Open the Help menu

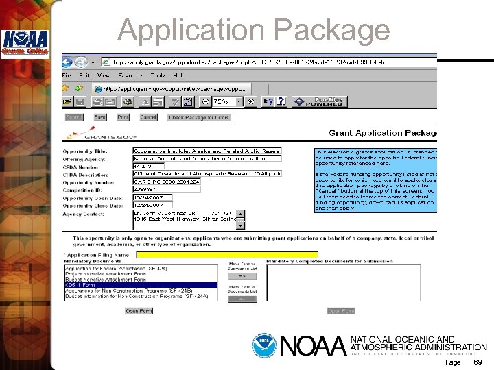coord(179,75)
